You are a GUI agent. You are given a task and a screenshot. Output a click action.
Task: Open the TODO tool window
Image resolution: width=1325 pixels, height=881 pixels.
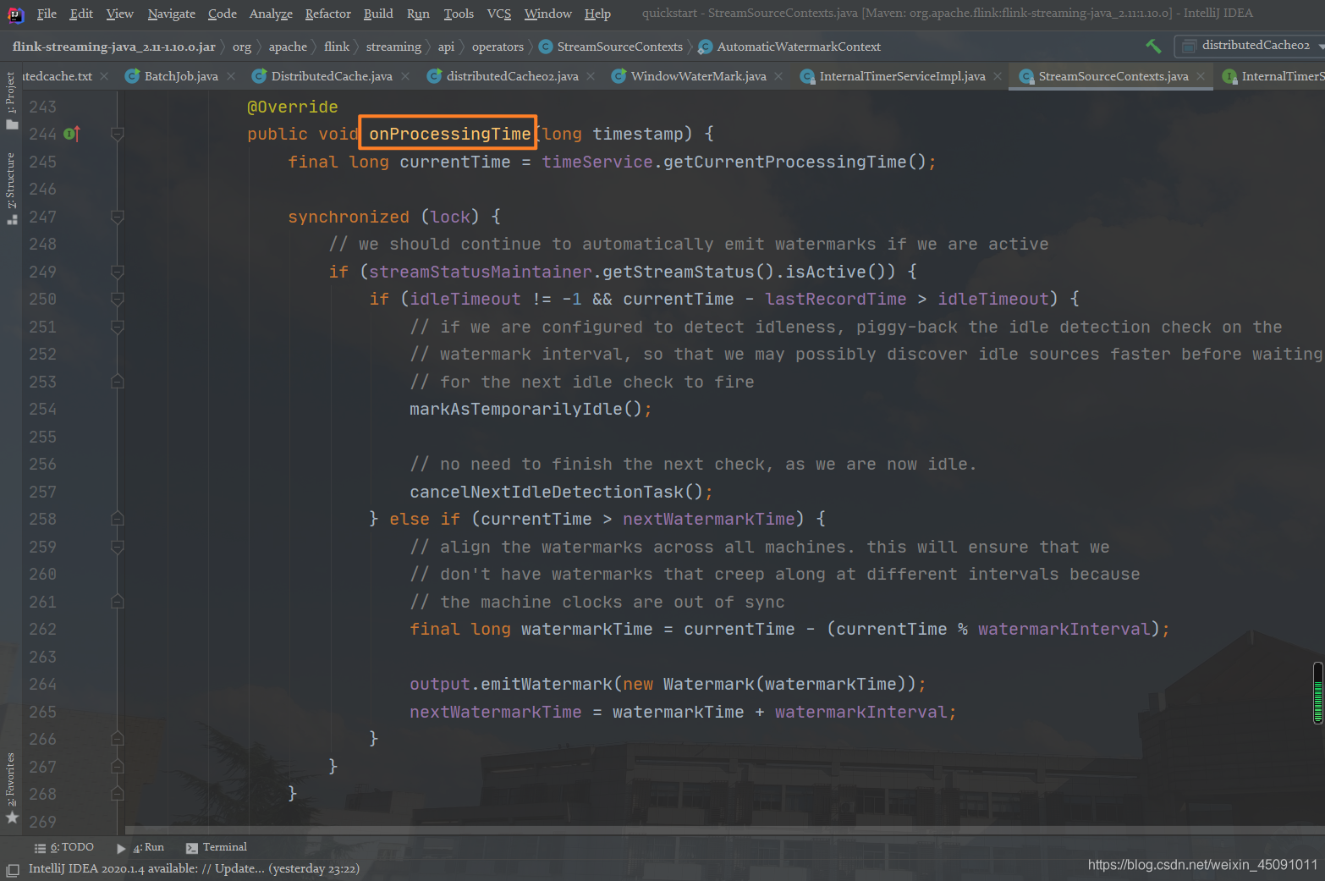click(64, 847)
